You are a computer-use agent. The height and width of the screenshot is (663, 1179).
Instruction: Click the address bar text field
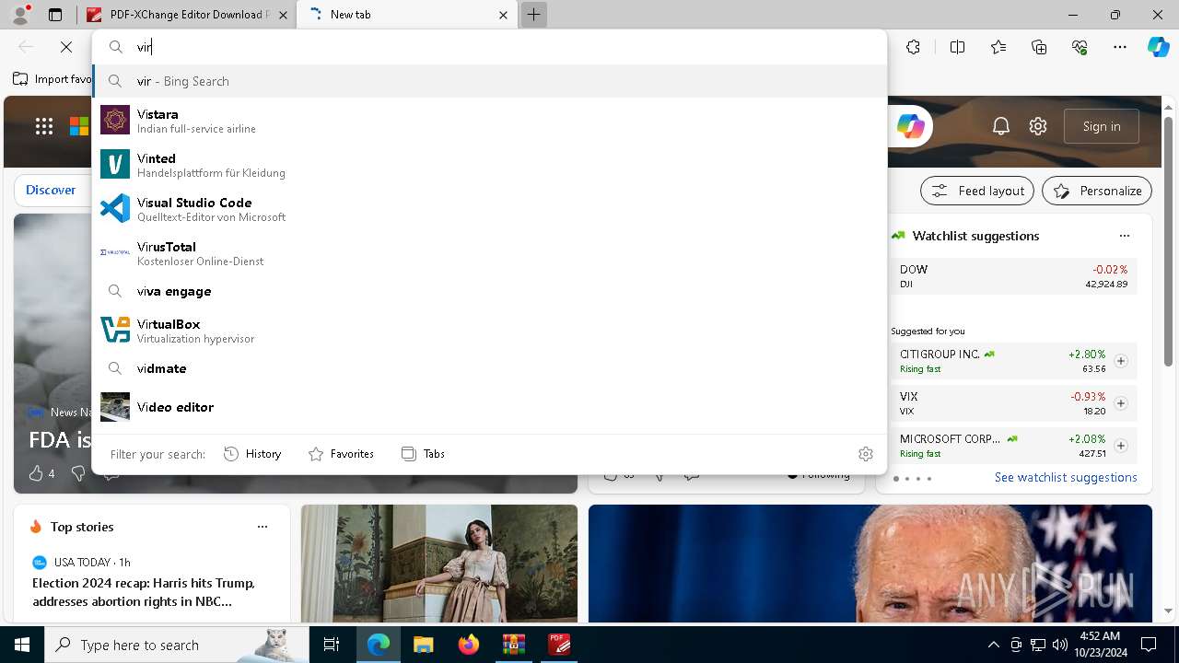pos(507,47)
